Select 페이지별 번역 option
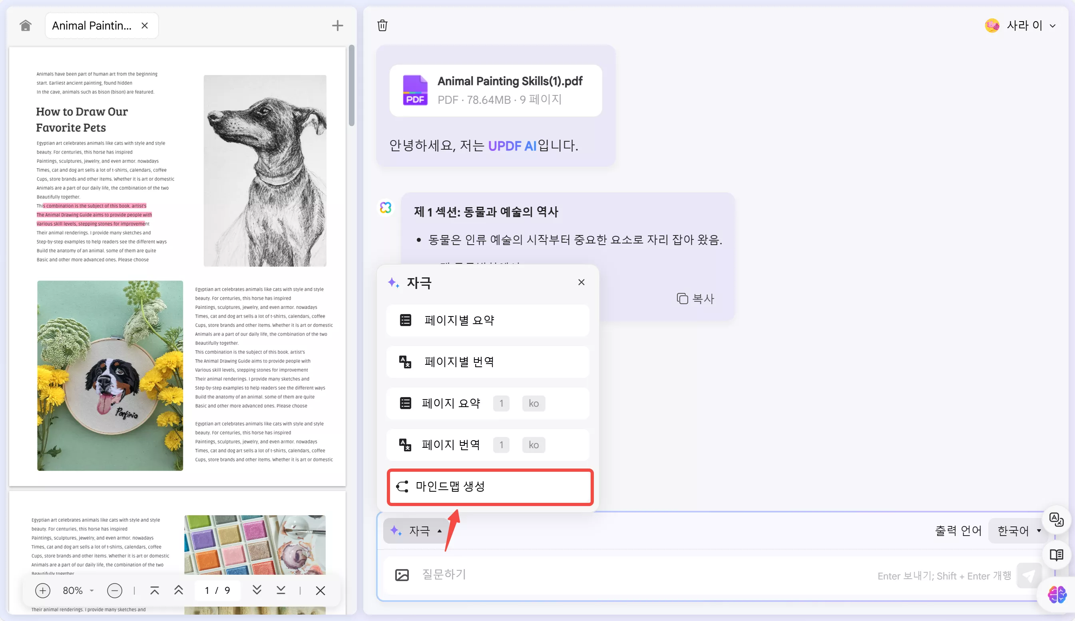The height and width of the screenshot is (621, 1075). [488, 362]
